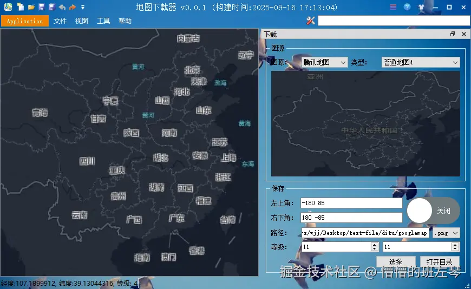Screen dimensions: 471x289
Task: Click 广东 label on the map
Action: click(176, 218)
